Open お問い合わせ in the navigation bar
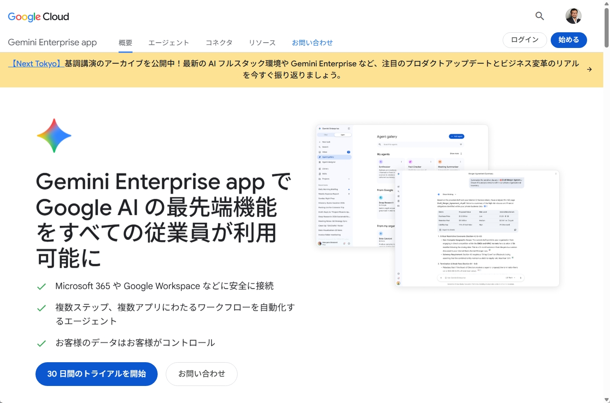This screenshot has width=610, height=403. pos(312,43)
